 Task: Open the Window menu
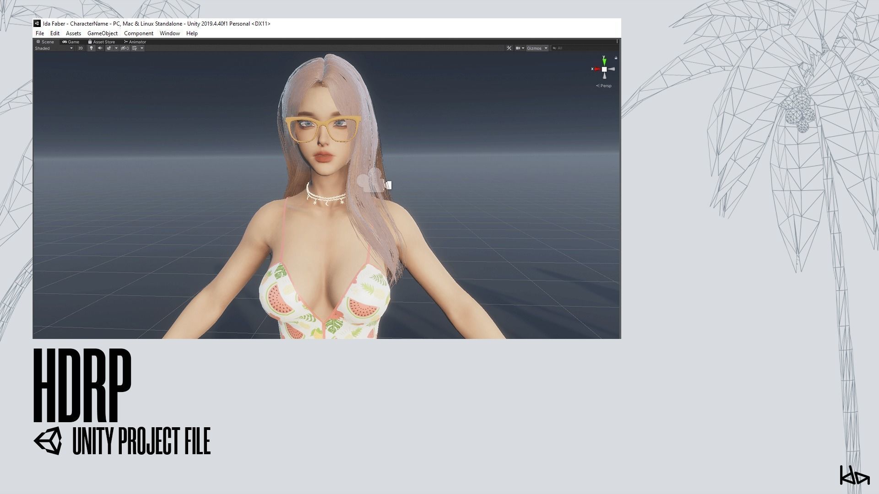click(x=169, y=33)
